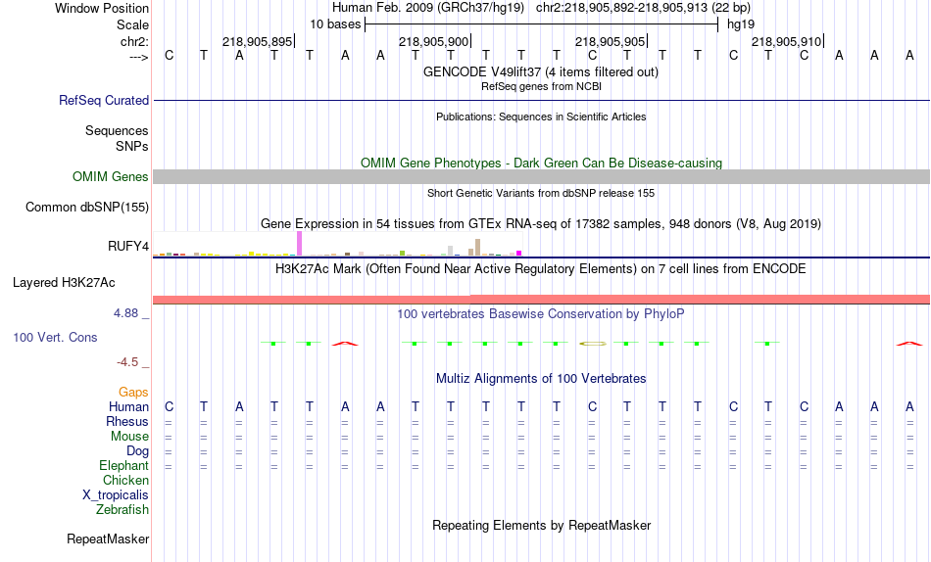Click the 10 bases scale bar

click(542, 24)
